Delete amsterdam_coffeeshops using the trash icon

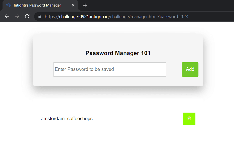[189, 118]
